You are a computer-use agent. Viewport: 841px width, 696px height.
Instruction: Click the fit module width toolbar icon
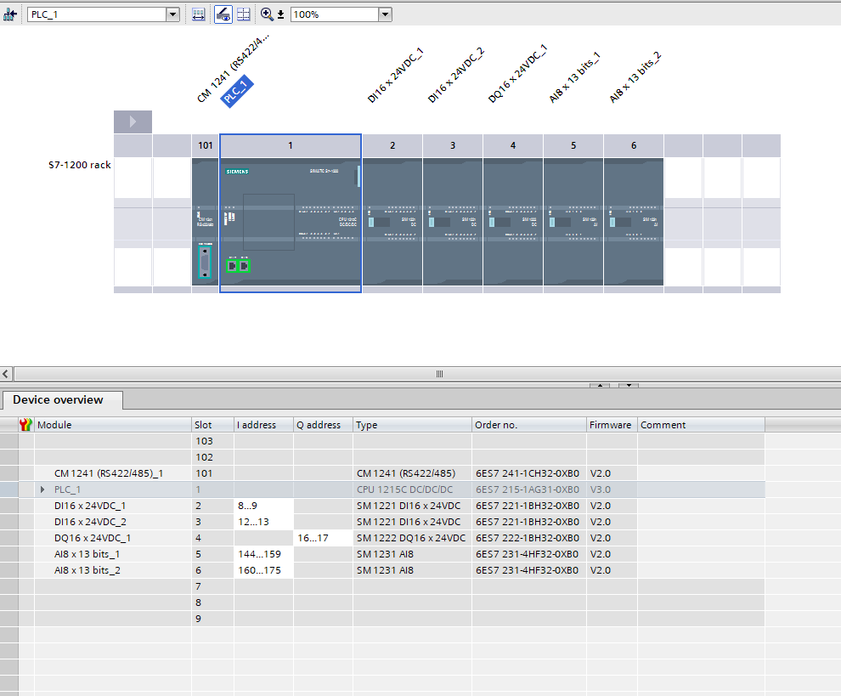(x=198, y=14)
